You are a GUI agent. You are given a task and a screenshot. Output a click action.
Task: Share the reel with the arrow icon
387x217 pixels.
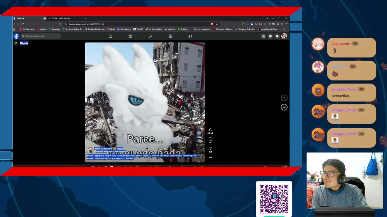coord(210,148)
